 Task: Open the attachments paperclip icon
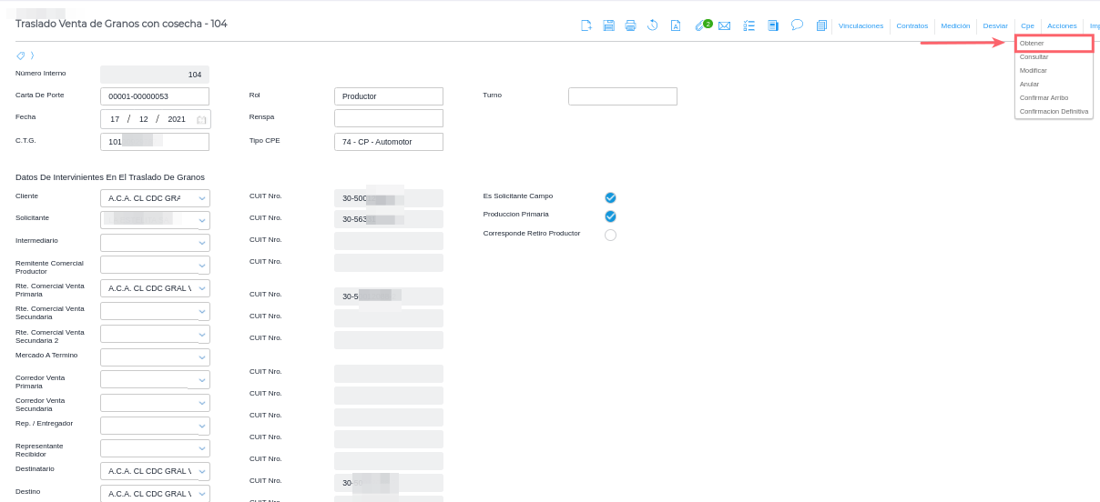pos(699,25)
